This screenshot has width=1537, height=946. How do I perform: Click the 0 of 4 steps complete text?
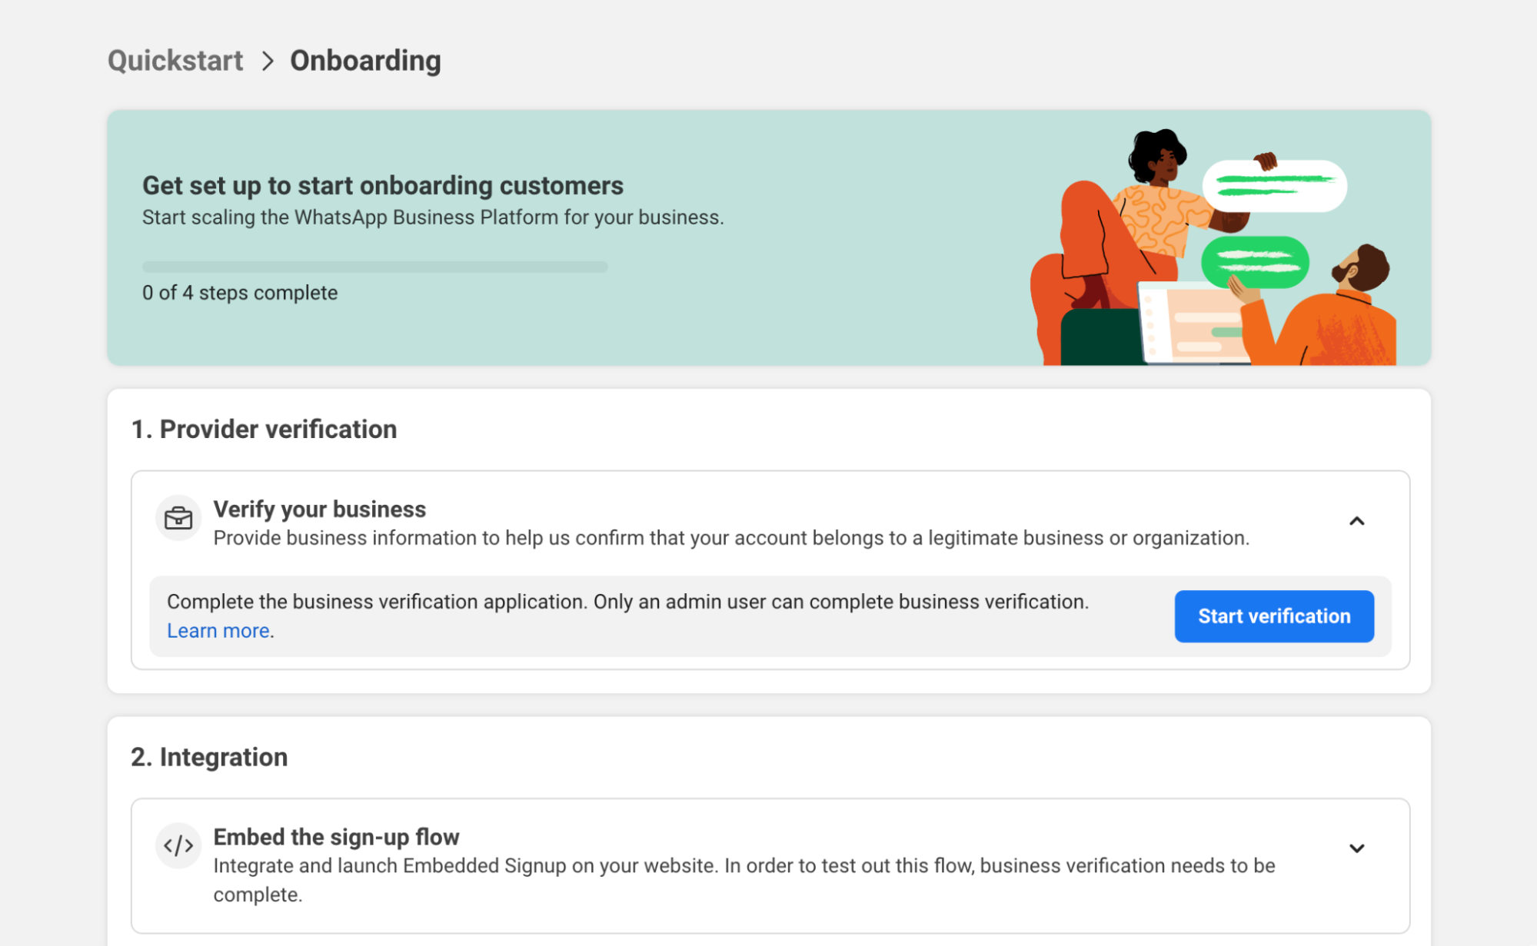tap(240, 293)
